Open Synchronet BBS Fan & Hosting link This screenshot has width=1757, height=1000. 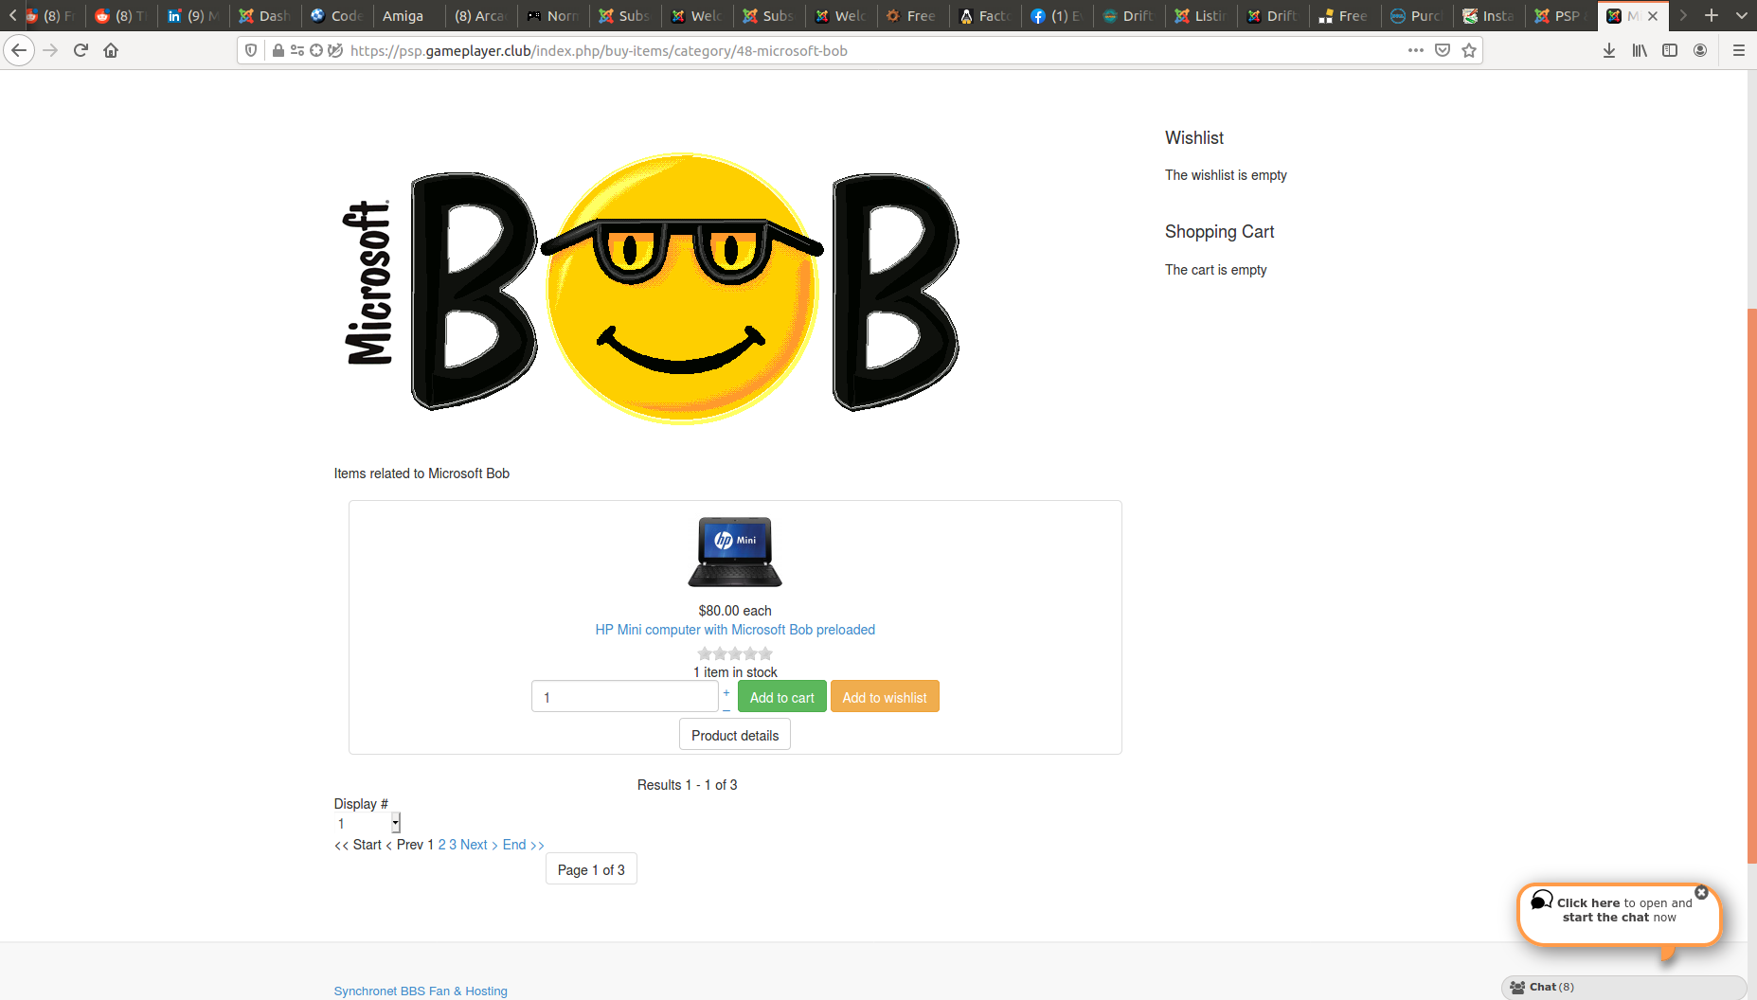pos(421,991)
